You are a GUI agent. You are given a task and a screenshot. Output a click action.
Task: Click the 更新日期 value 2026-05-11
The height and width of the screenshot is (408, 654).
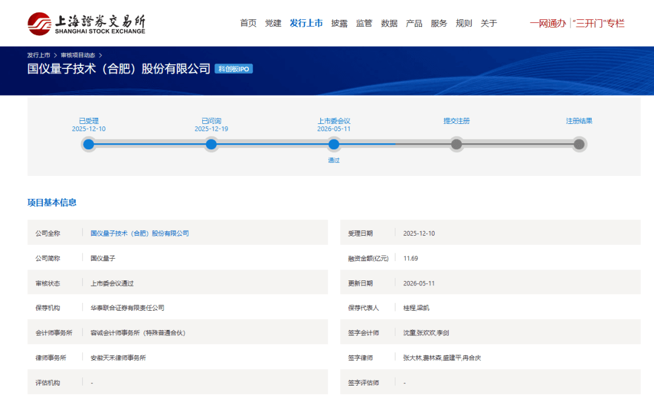pos(419,283)
